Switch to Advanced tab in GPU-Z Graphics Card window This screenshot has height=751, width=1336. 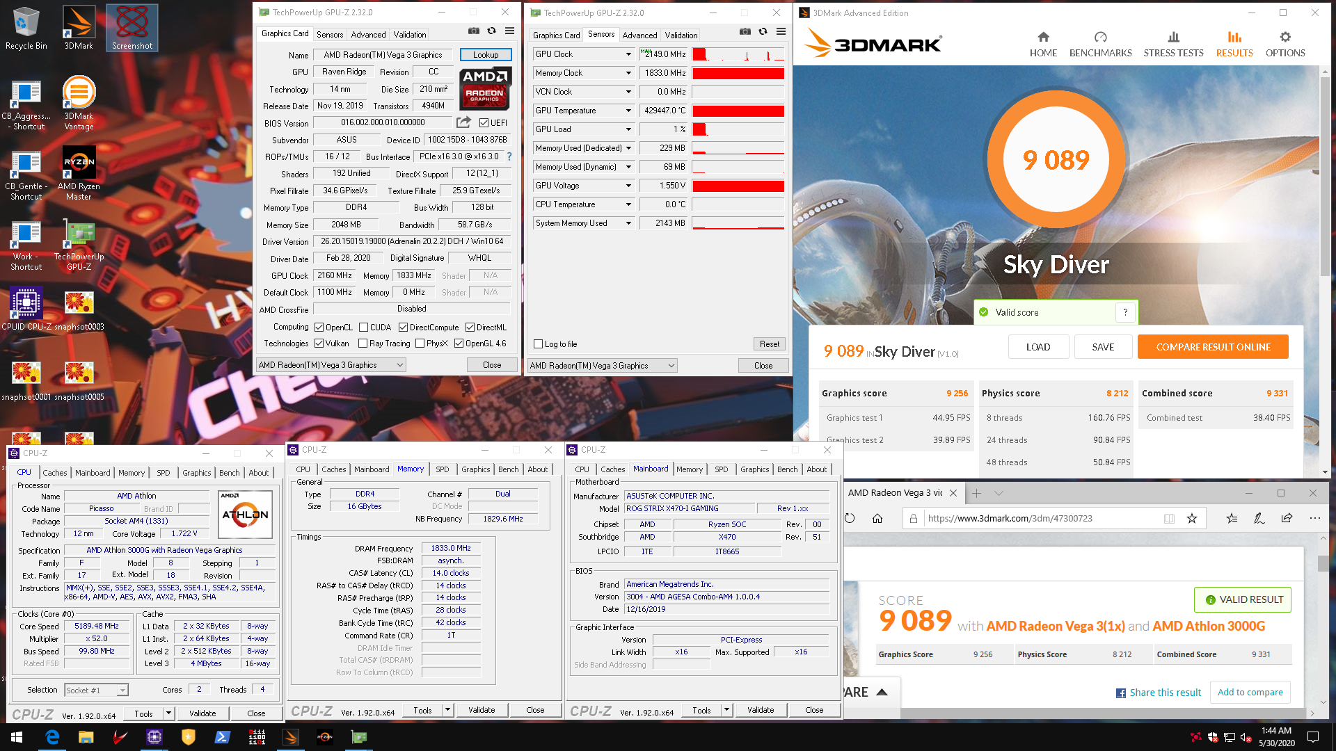pos(368,34)
